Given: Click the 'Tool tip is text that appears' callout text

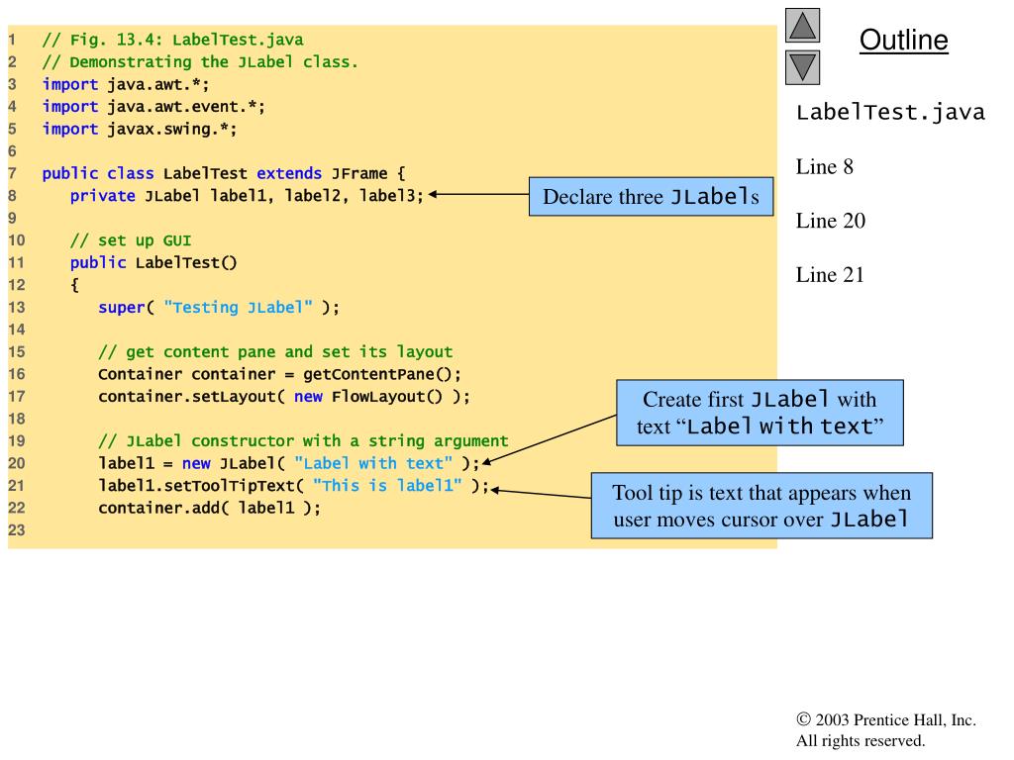Looking at the screenshot, I should (761, 506).
